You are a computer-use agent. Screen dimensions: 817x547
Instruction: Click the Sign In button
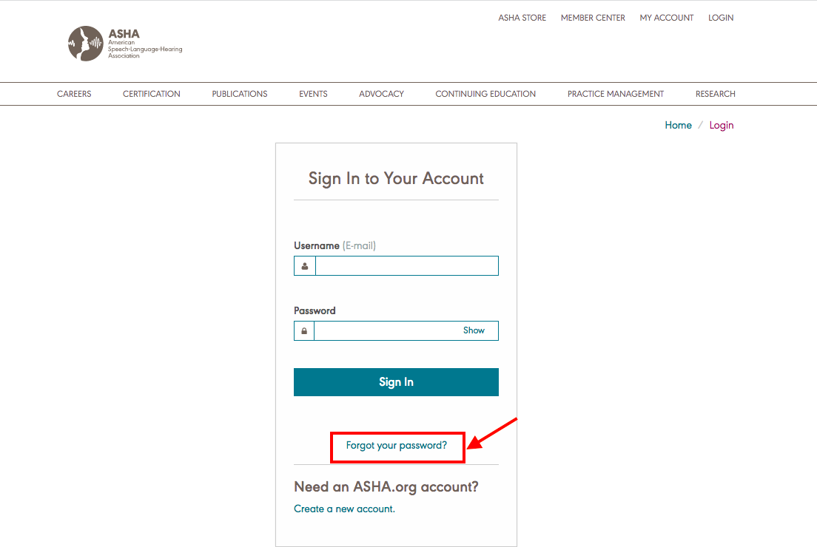tap(396, 382)
